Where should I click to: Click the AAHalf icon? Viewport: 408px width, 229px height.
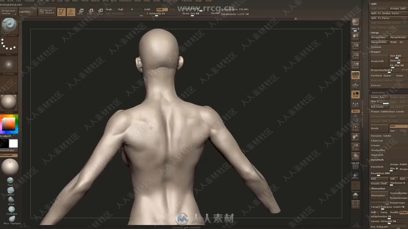click(x=355, y=66)
